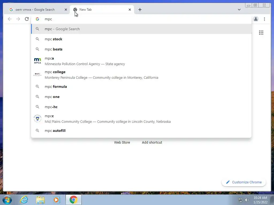
Task: Open the Web Store shortcut
Action: pos(122,143)
